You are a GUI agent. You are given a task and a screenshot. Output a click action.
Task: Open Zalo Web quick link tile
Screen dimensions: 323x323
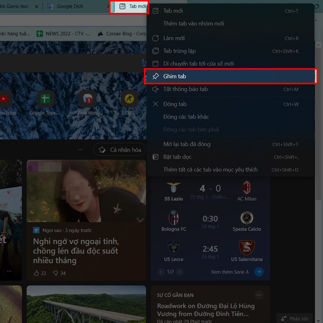click(88, 99)
